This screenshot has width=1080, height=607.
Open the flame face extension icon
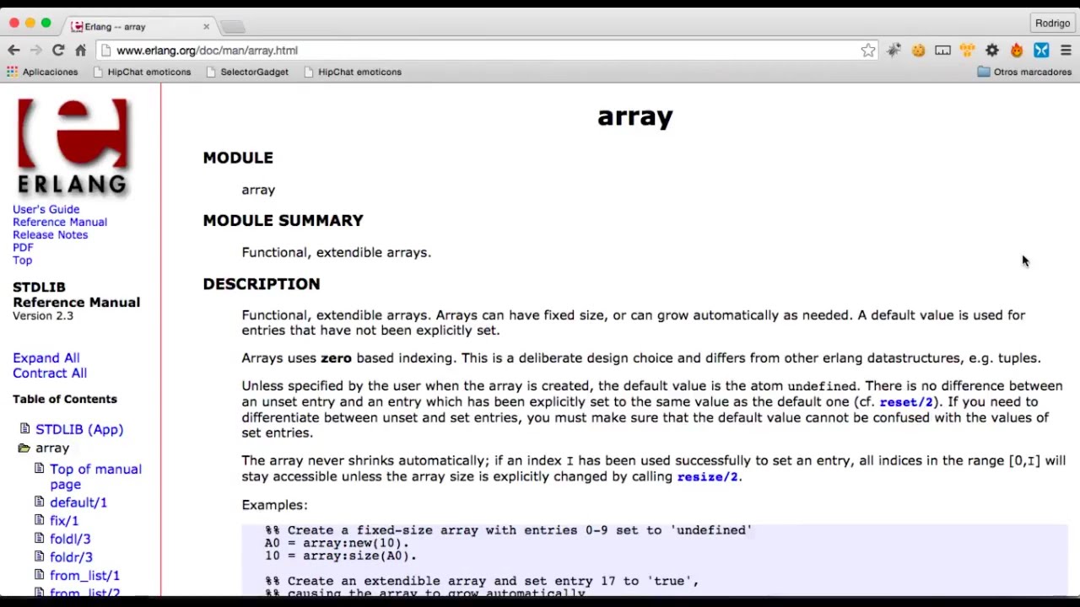[1017, 51]
